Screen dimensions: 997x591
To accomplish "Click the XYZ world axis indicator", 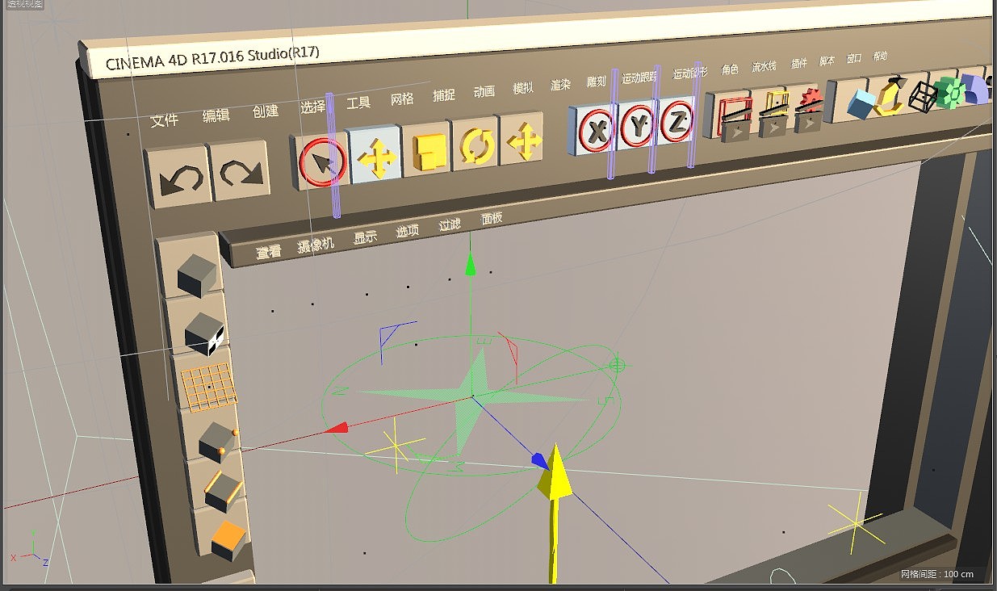I will (31, 547).
